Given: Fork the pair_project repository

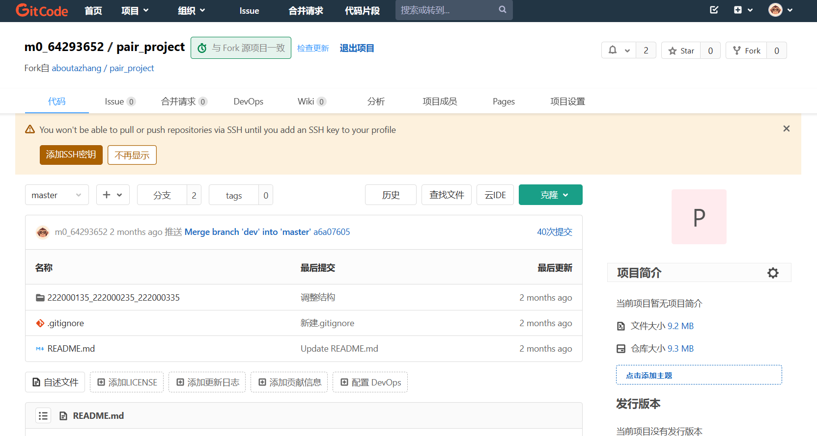Looking at the screenshot, I should (746, 51).
